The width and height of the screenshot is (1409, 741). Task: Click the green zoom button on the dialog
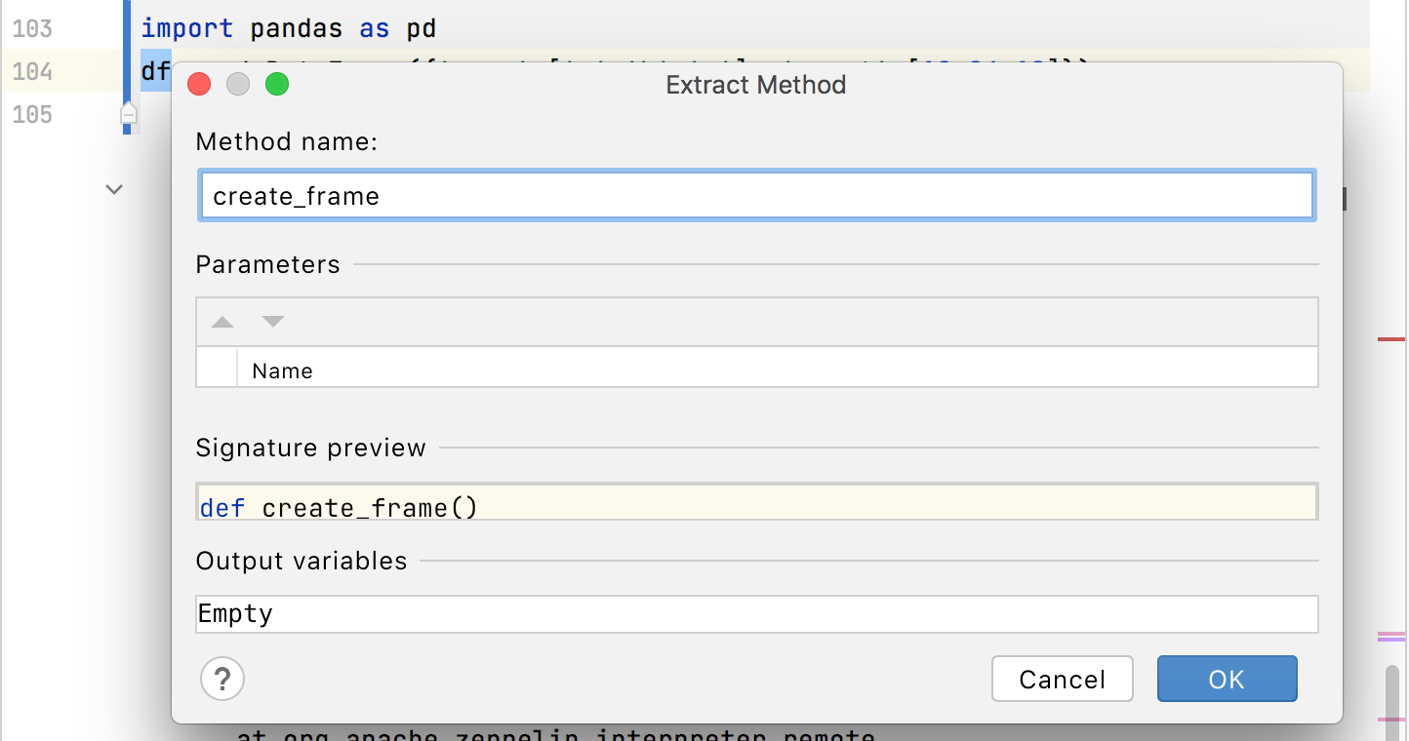point(276,84)
